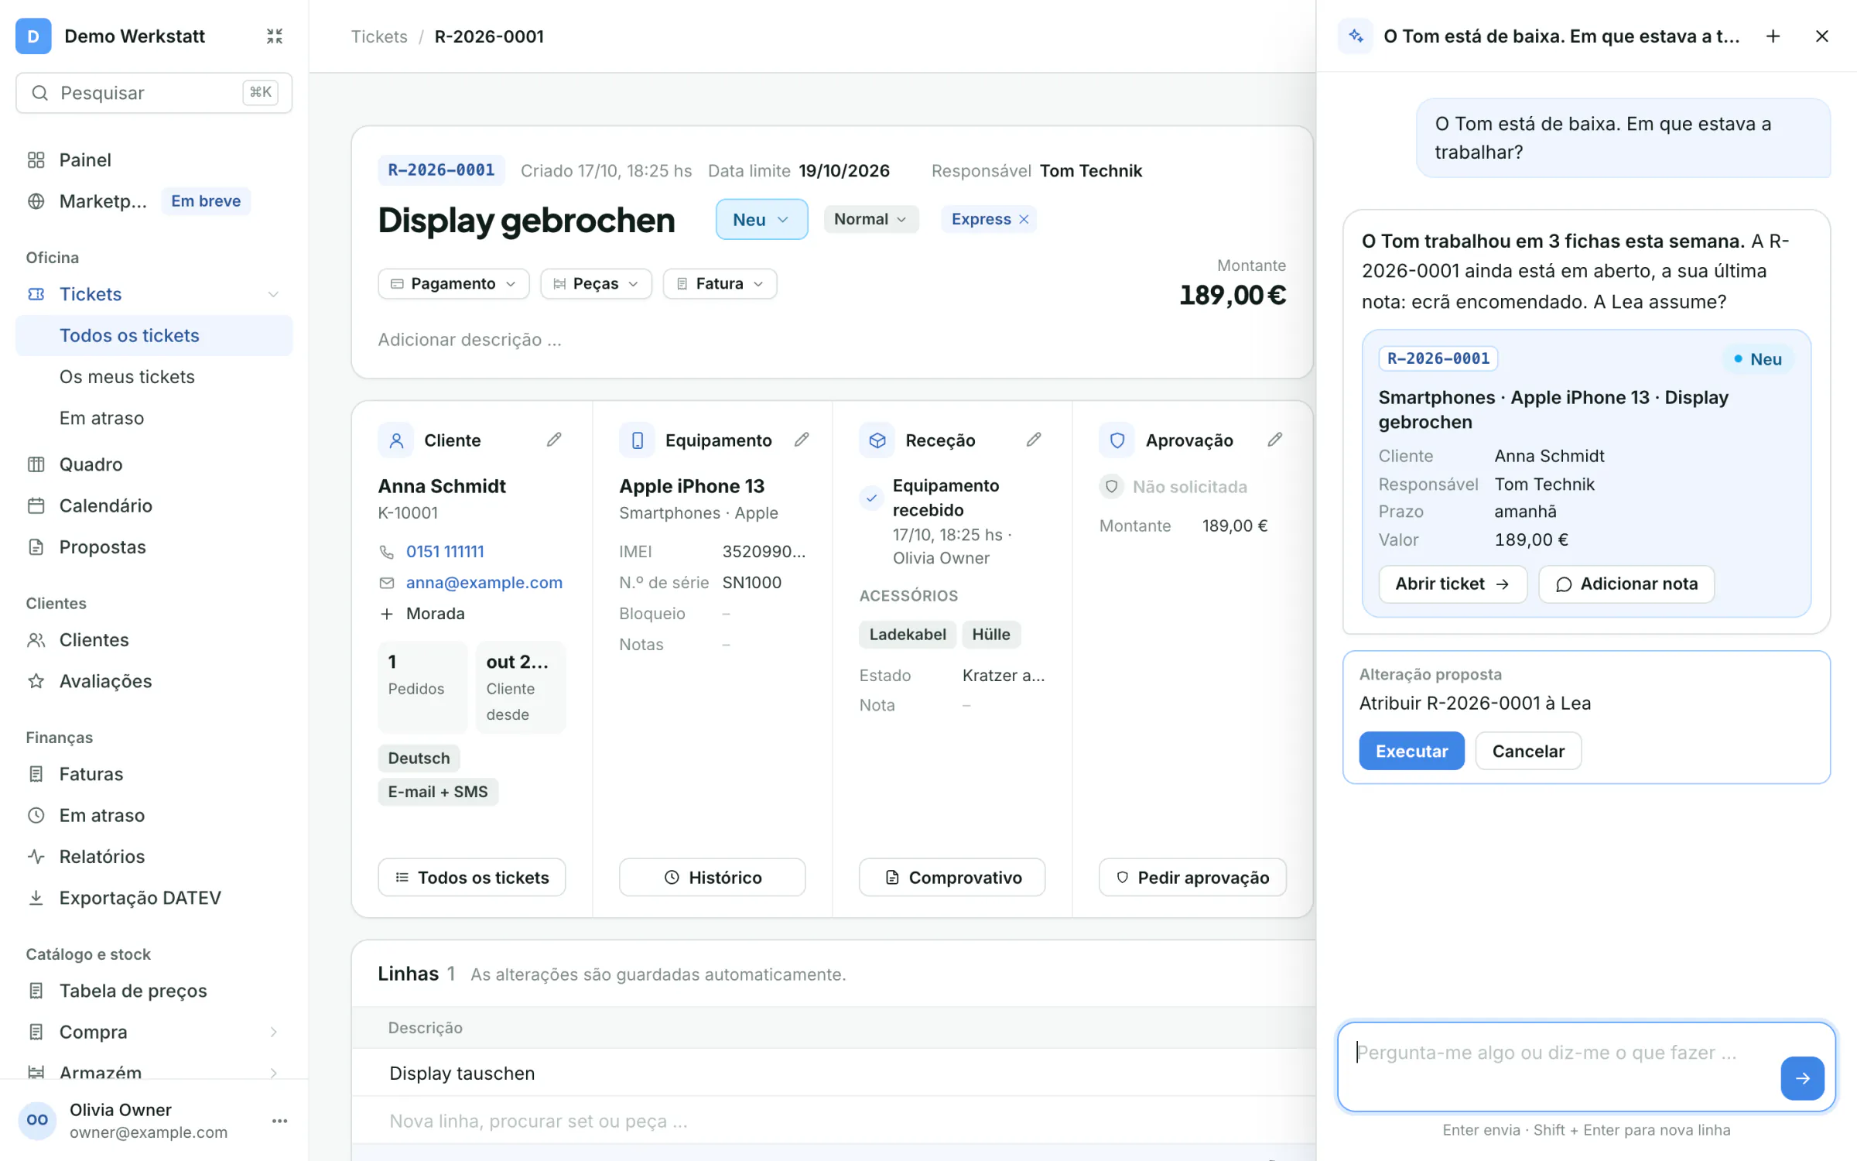Start a new assistant chat with plus icon
The width and height of the screenshot is (1857, 1161).
click(x=1773, y=36)
